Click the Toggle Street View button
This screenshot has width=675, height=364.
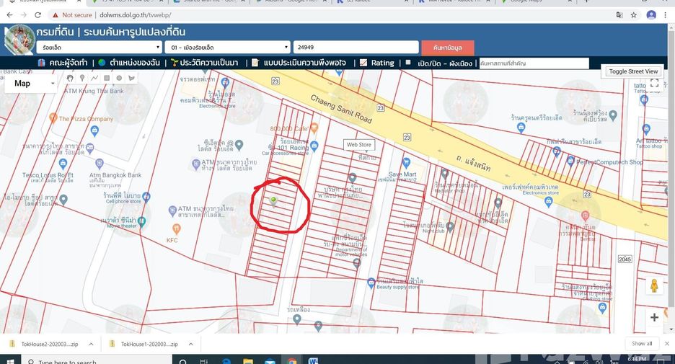[633, 71]
